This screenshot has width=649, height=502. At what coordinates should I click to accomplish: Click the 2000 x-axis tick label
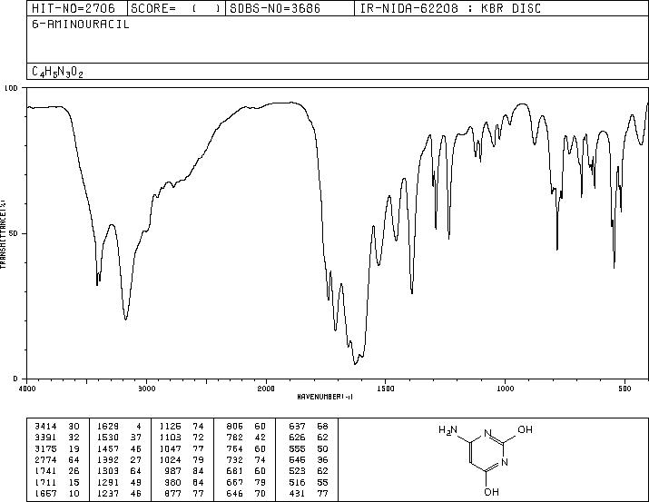click(266, 389)
